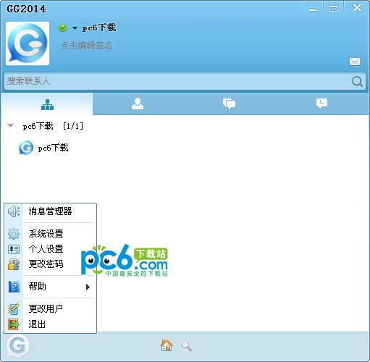Open the online status dropdown arrow

coord(75,28)
